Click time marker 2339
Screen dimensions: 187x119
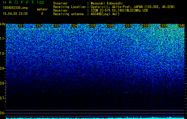click(x=163, y=26)
